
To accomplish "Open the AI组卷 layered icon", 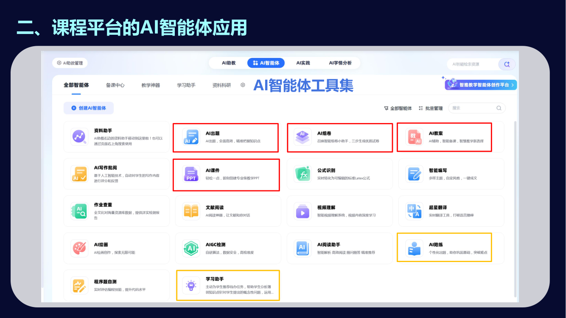I will [x=303, y=137].
